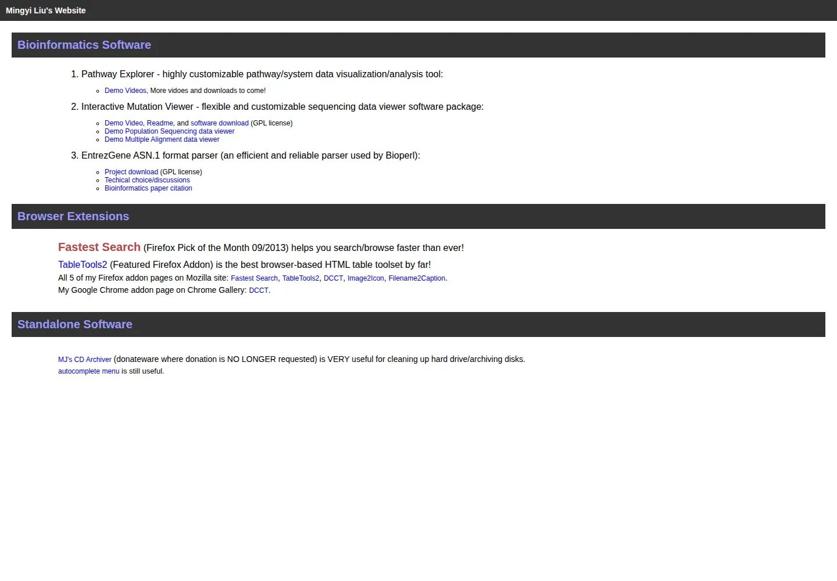837x581 pixels.
Task: Click the EntrezGene ASN.1 format parser text
Action: pos(251,156)
